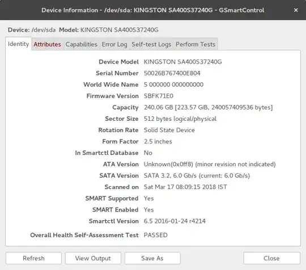Select SATA Version value SATA 3.2, 6.0 Gb/s
The height and width of the screenshot is (270, 306).
[x=197, y=175]
